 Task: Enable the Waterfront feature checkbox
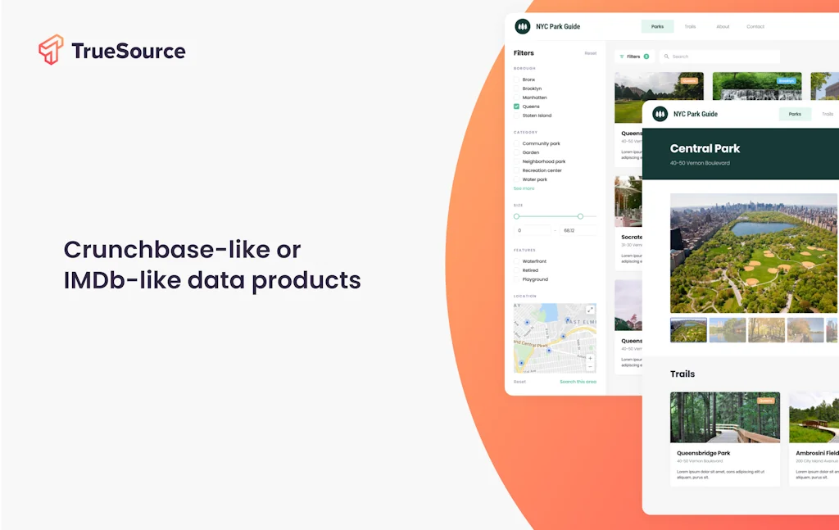tap(516, 261)
